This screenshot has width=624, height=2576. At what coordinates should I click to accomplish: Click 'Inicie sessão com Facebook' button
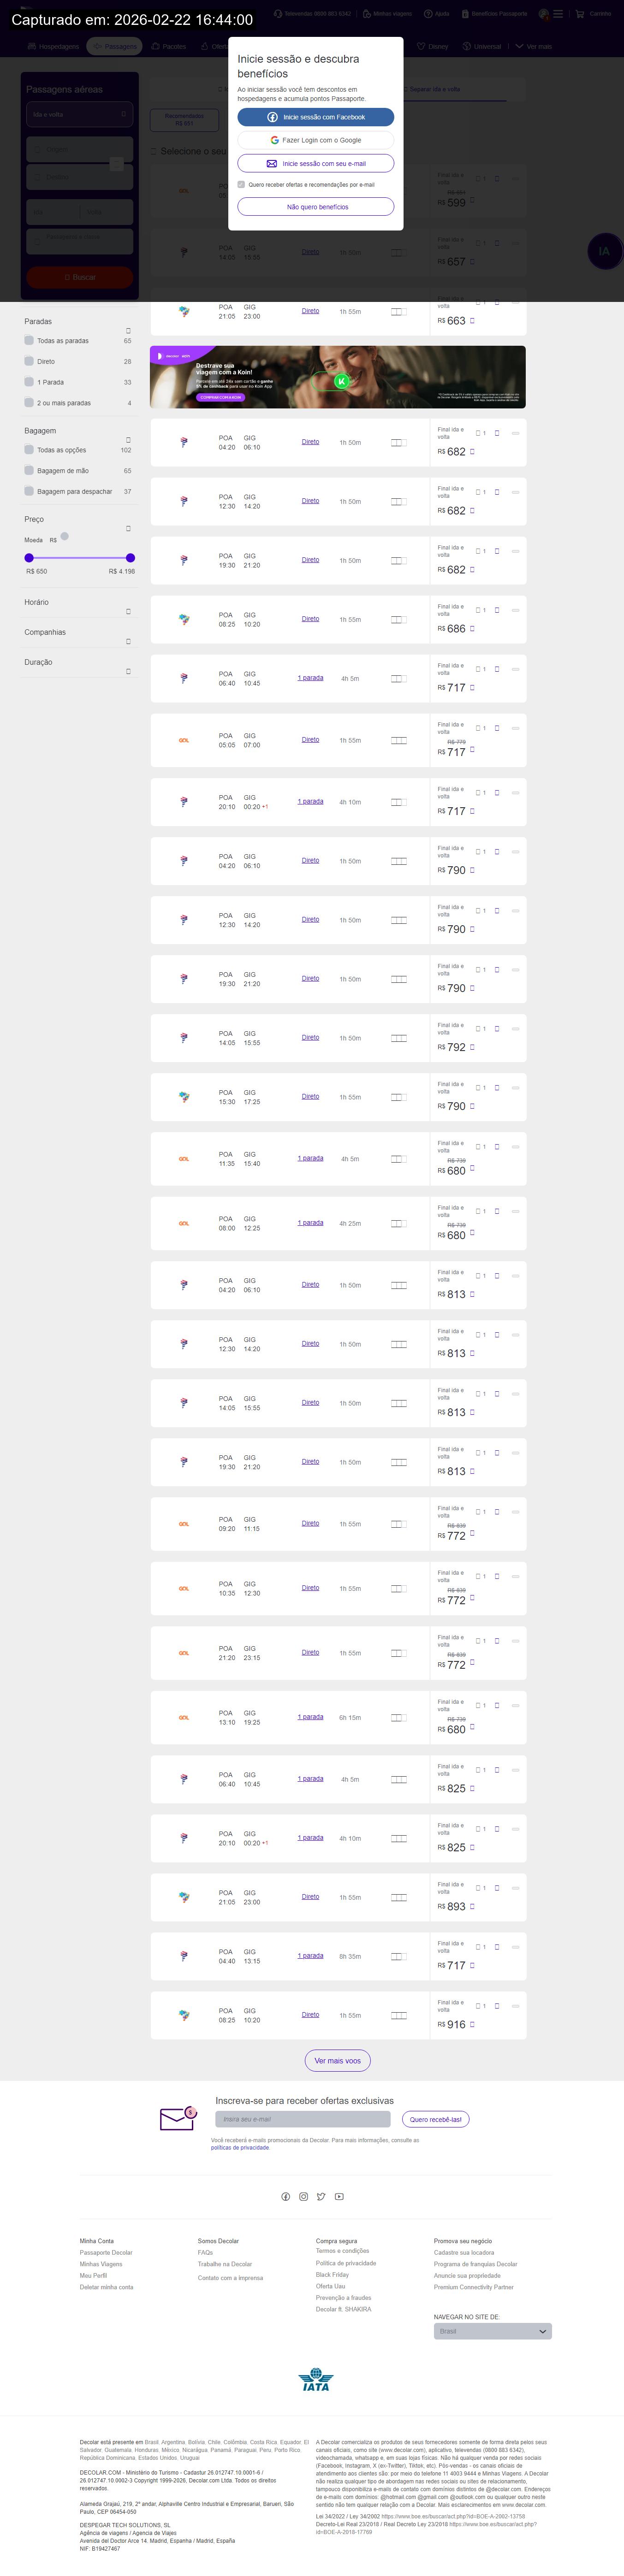(316, 117)
